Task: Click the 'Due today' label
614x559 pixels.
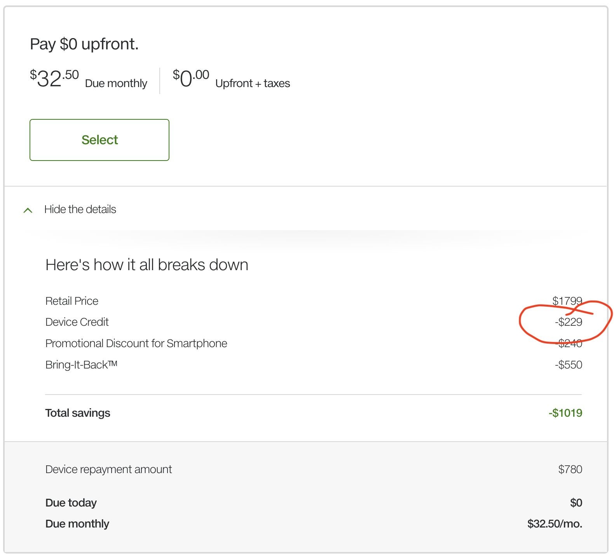Action: click(71, 503)
